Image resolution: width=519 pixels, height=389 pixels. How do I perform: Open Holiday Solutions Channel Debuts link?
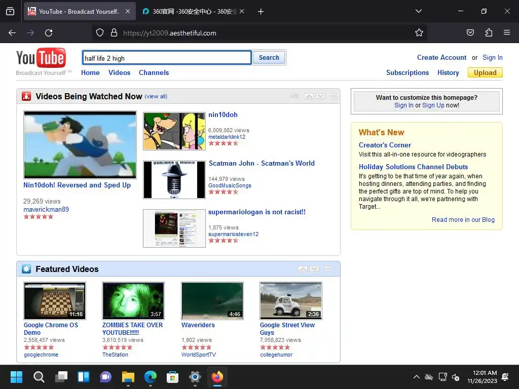pyautogui.click(x=413, y=167)
